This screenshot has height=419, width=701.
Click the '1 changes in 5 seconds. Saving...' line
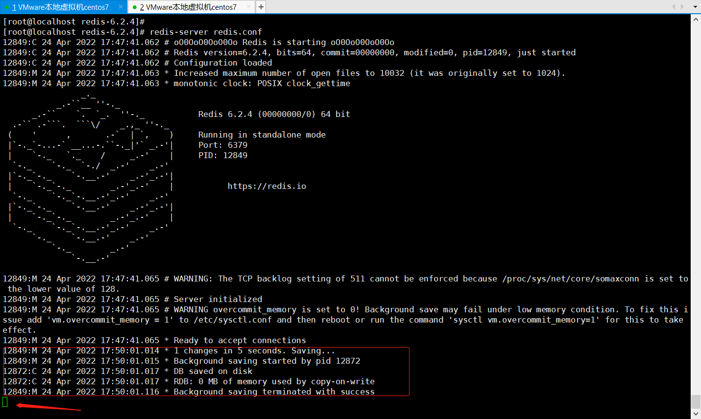[169, 350]
